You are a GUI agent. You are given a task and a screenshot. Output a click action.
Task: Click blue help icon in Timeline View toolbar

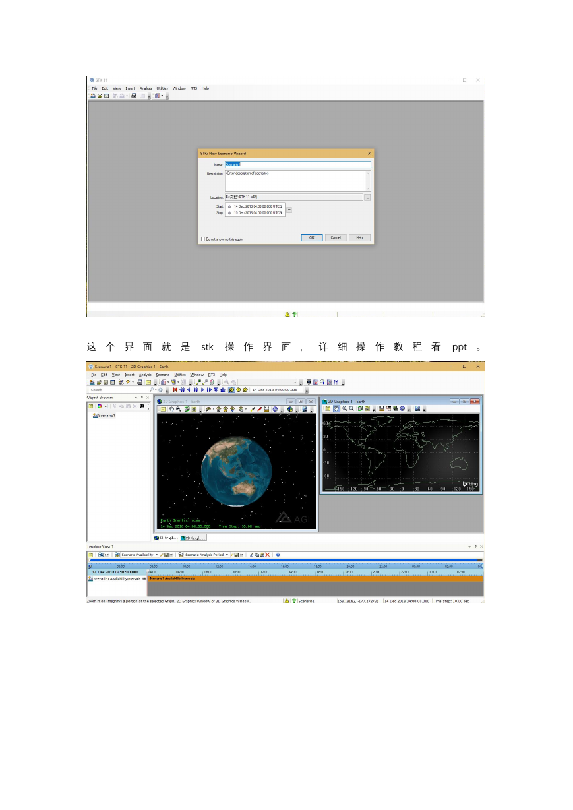[x=278, y=555]
